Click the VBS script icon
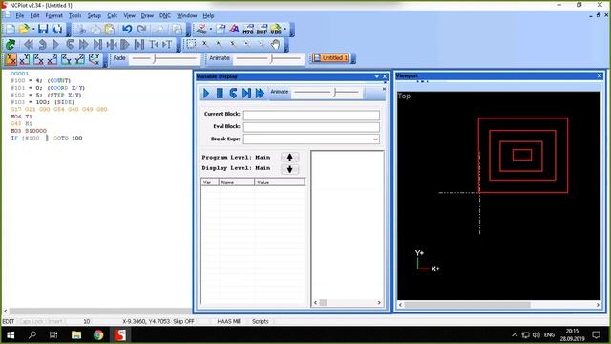 tap(276, 30)
